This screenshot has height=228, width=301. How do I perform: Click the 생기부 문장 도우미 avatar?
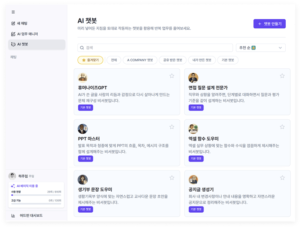click(83, 180)
